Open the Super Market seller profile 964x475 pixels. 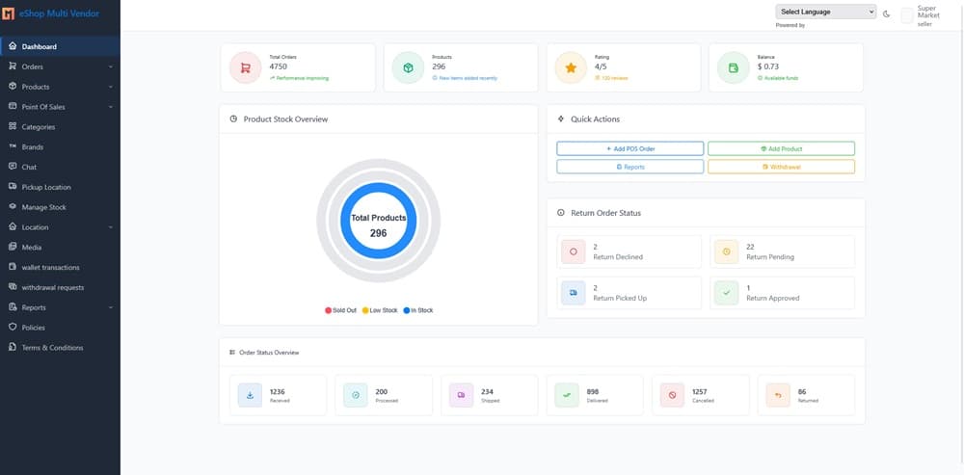point(921,15)
